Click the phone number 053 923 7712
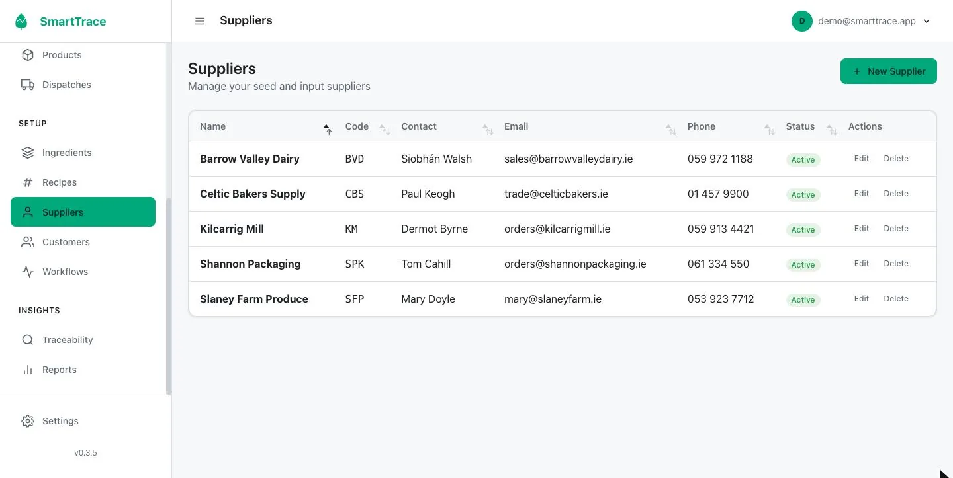 721,299
